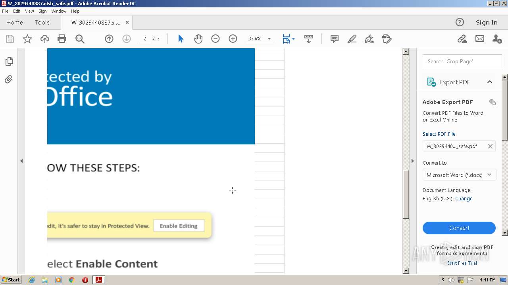Click the scrolling mode keyboard icon
508x285 pixels.
click(x=309, y=39)
